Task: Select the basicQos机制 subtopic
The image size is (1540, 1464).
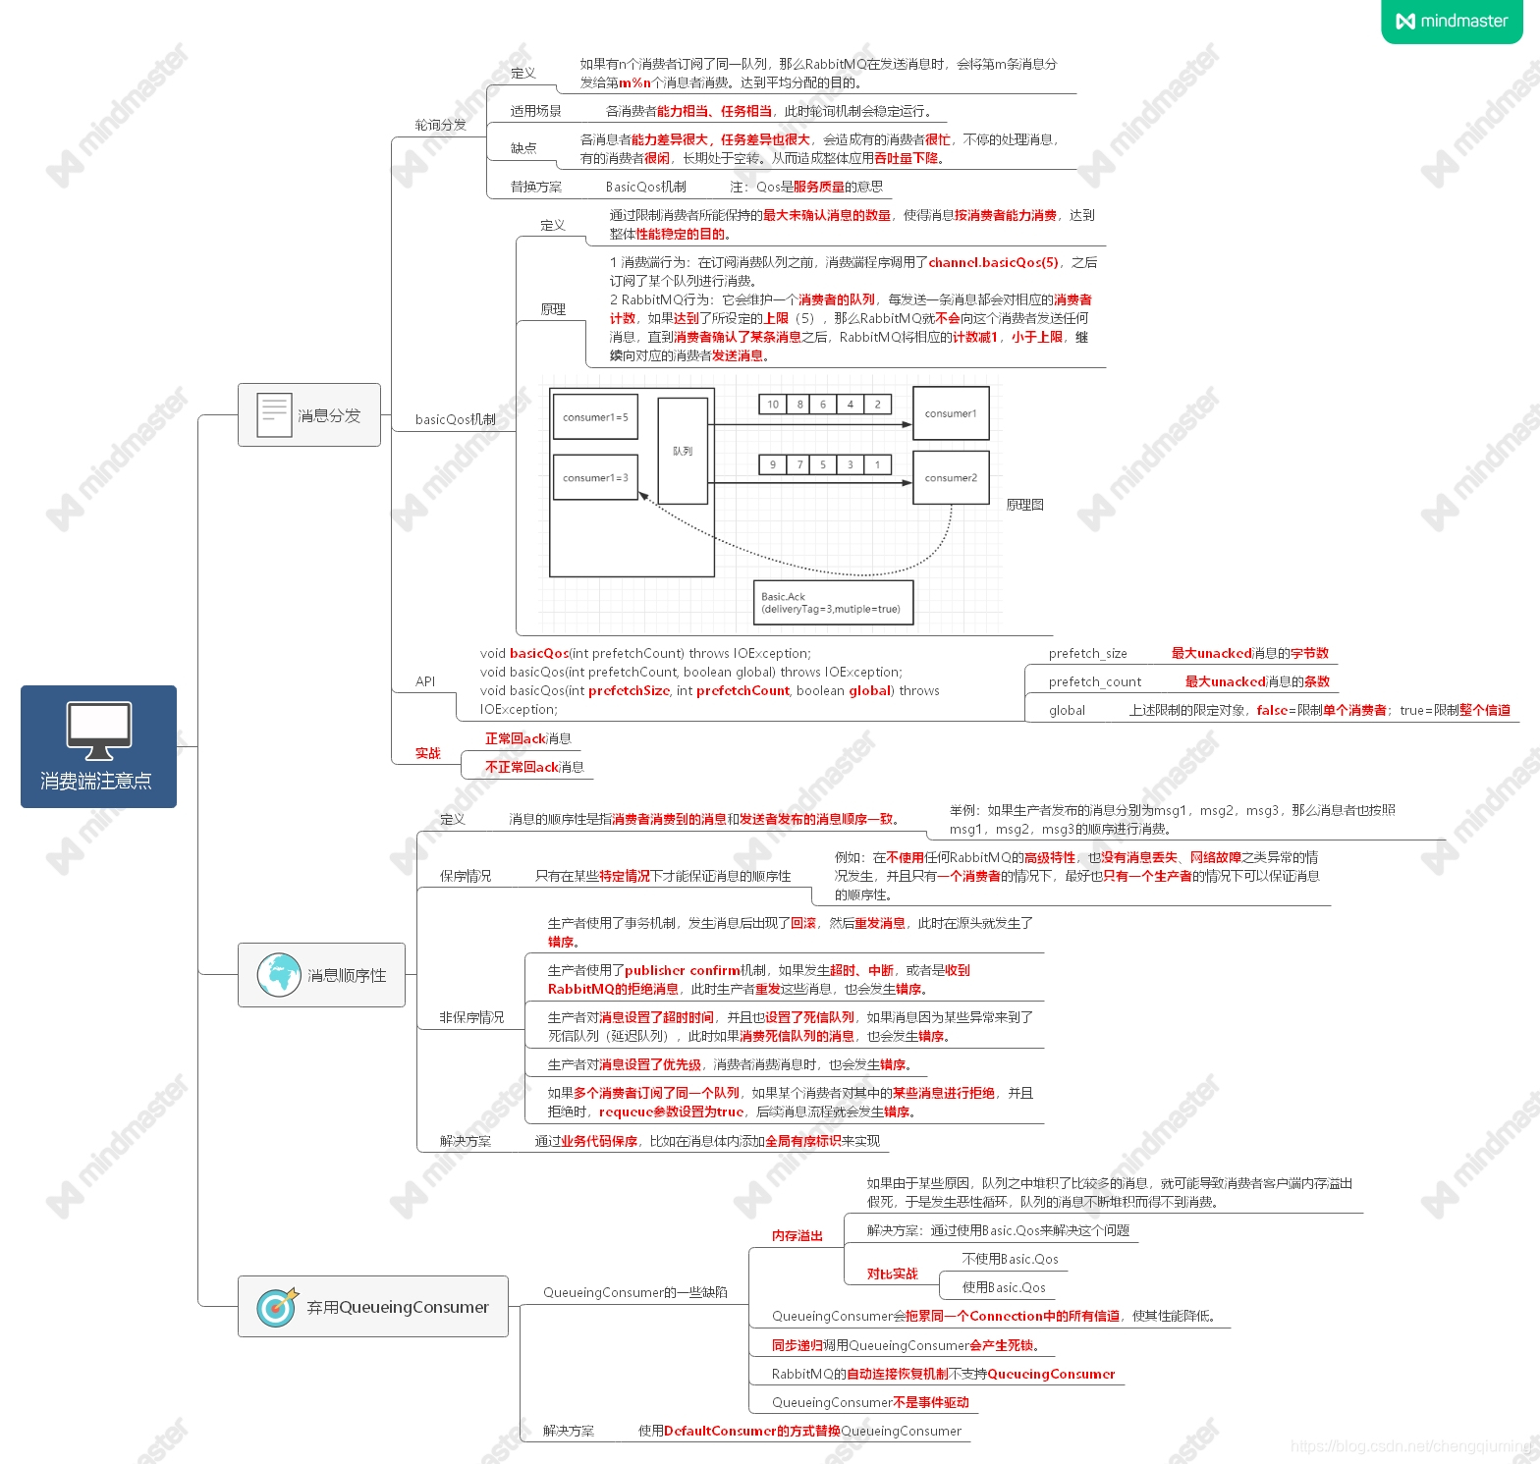Action: 455,419
